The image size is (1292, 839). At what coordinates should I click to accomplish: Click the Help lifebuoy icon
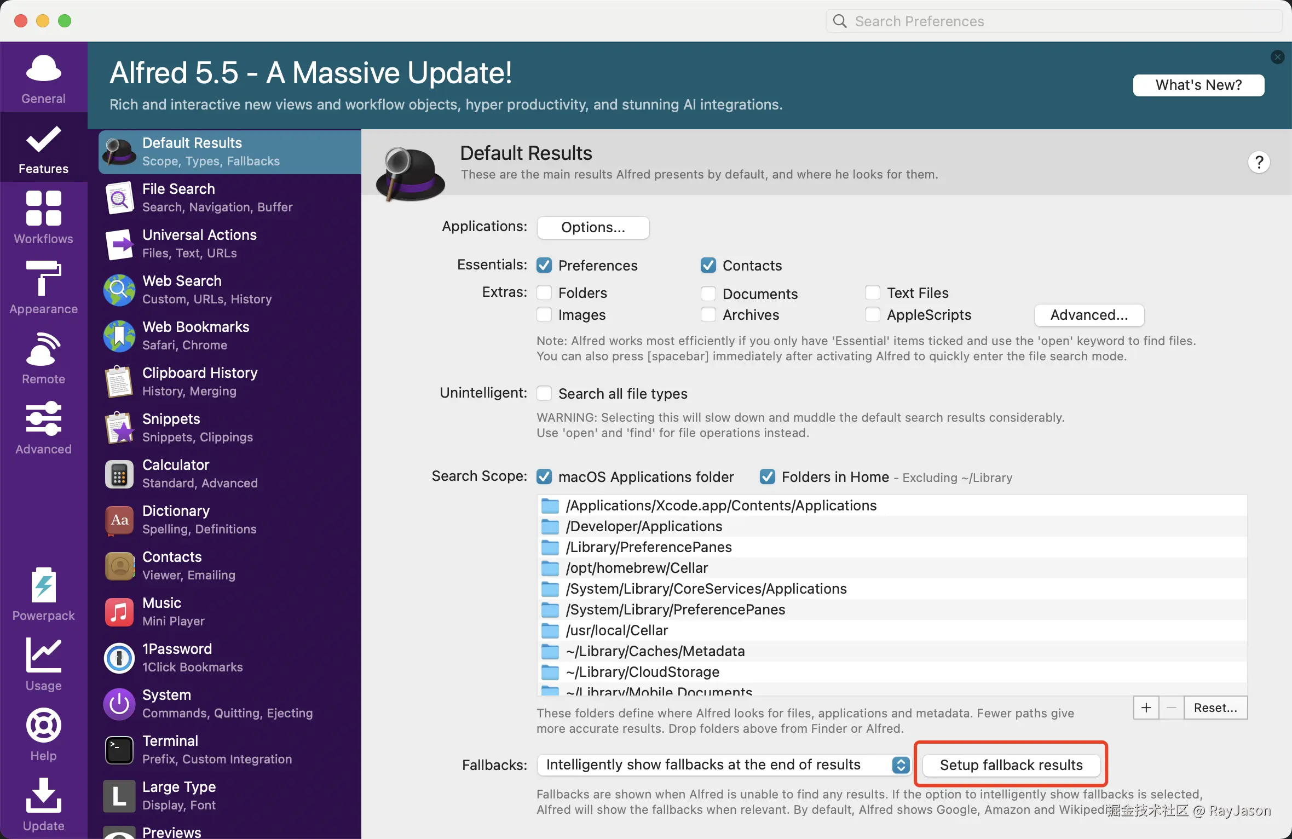(x=43, y=726)
